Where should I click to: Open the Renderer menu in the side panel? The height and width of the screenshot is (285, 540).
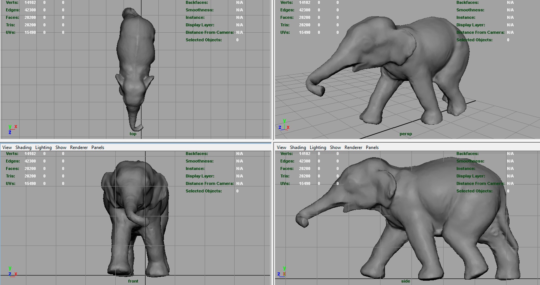tap(353, 147)
